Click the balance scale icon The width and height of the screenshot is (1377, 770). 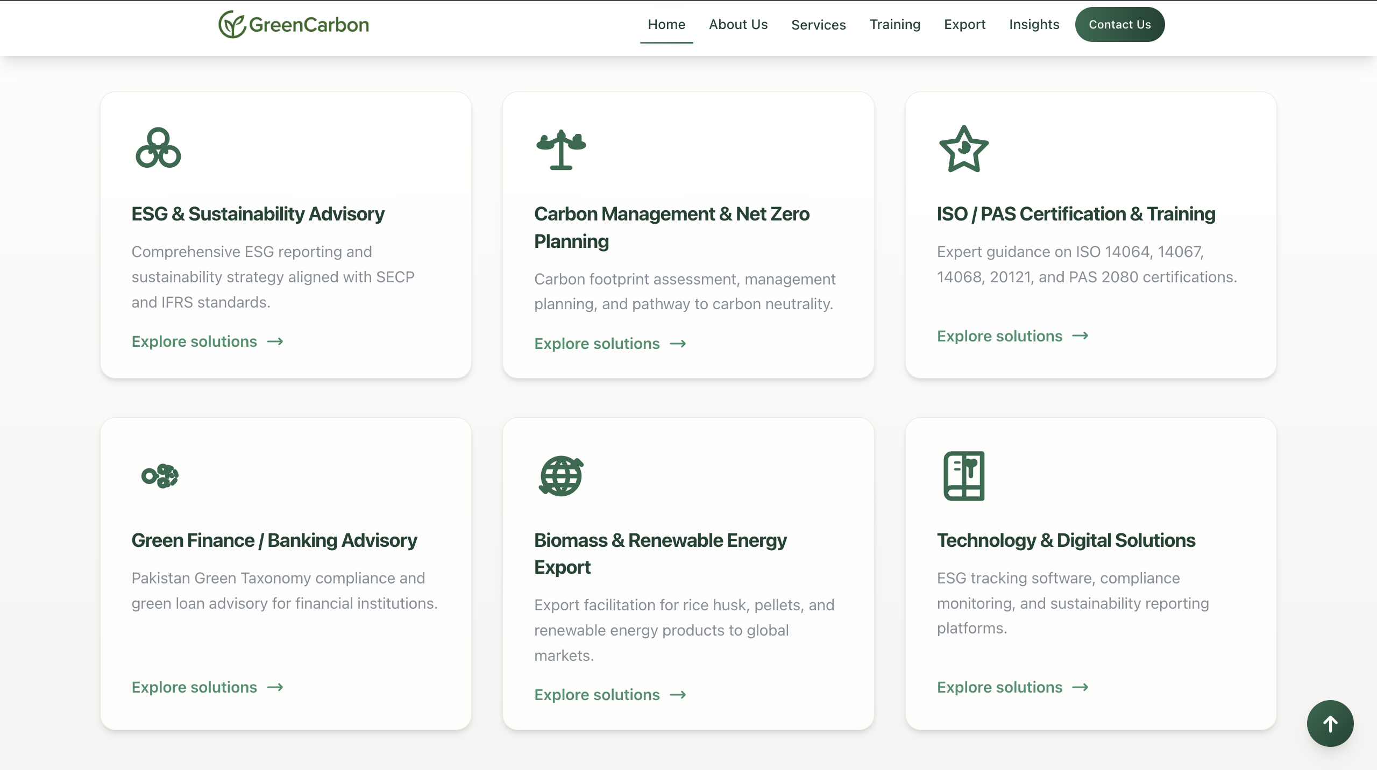(x=561, y=150)
